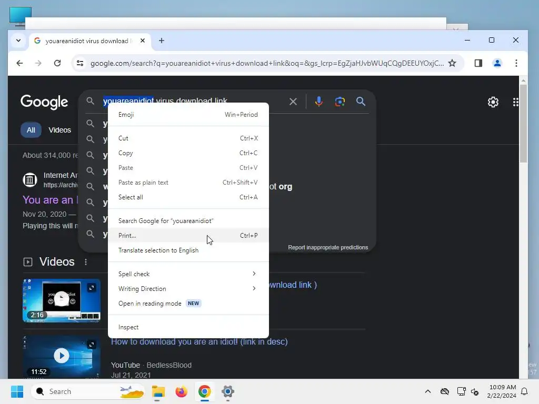This screenshot has width=539, height=404.
Task: Show hidden tray icons chevron
Action: (427, 391)
